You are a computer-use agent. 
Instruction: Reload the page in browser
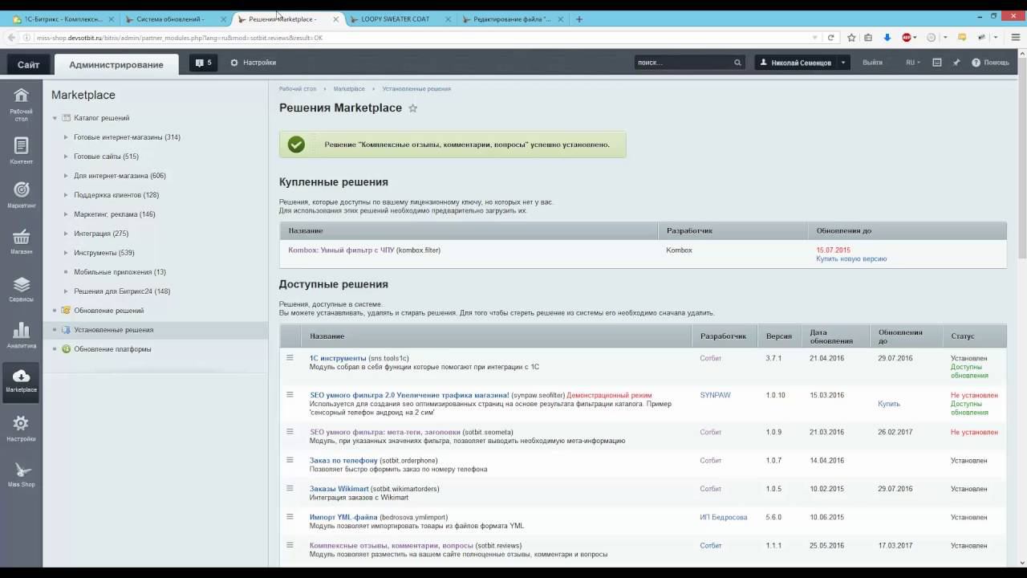tap(830, 38)
